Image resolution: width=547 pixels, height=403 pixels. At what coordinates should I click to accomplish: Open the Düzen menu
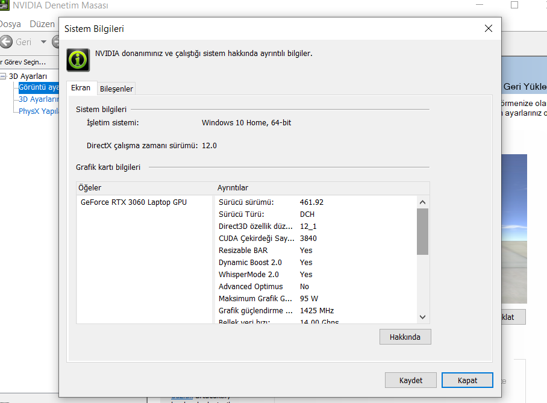[42, 24]
